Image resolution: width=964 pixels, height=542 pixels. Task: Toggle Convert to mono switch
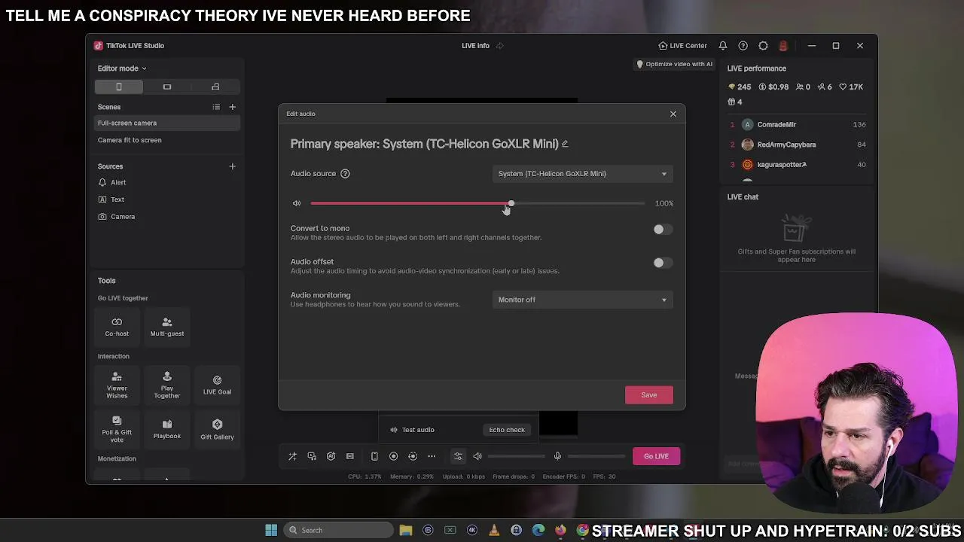(663, 230)
